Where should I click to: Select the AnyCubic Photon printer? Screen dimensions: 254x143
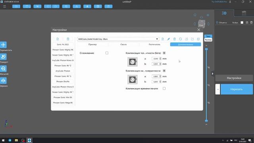point(63,71)
